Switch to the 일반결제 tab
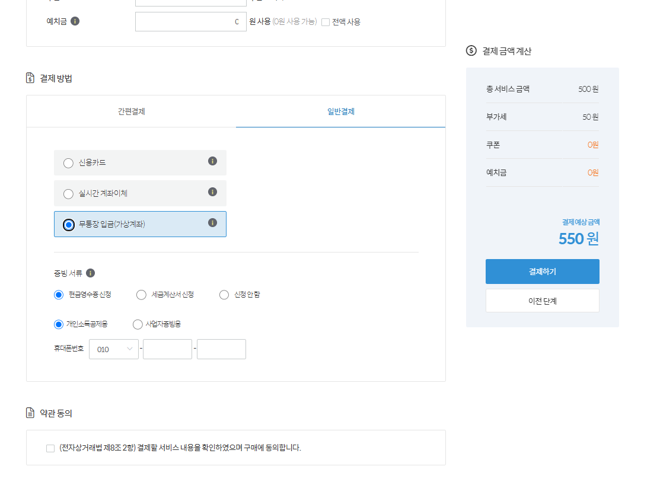This screenshot has height=479, width=660. pyautogui.click(x=341, y=111)
